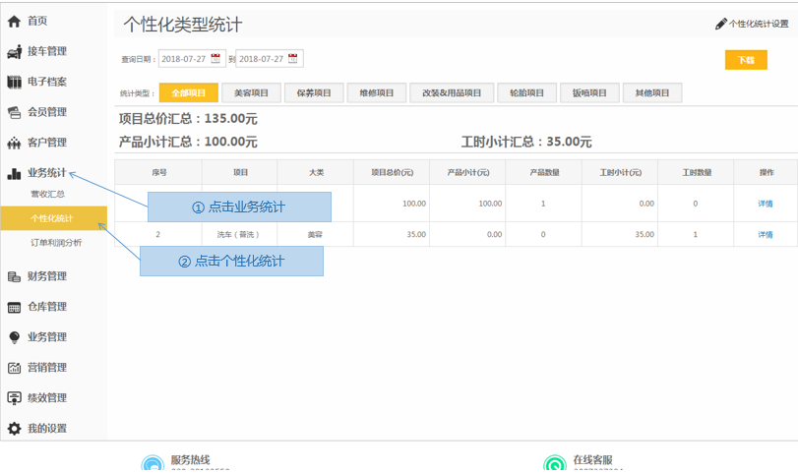Click the start date input field
Viewport: 798px width, 473px height.
click(183, 59)
